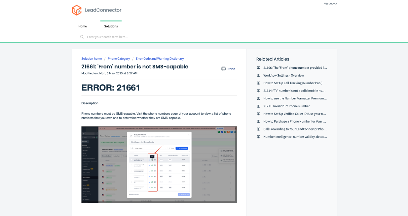The width and height of the screenshot is (408, 216).
Task: Open the Solutions tab
Action: click(x=111, y=26)
